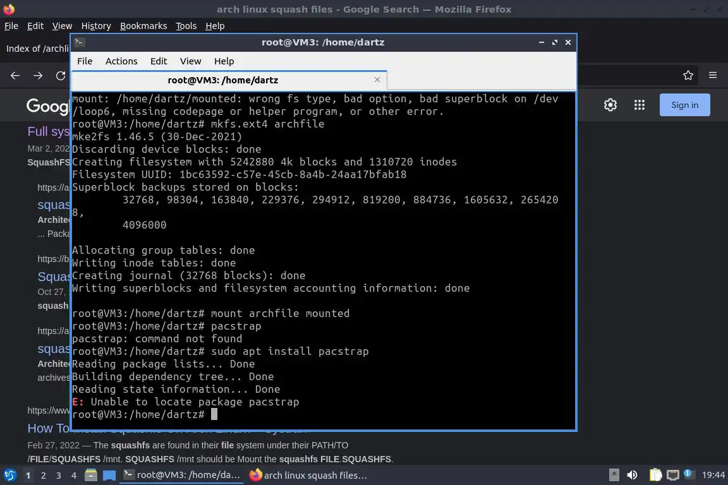Viewport: 728px width, 485px height.
Task: Open the 'How To' search result link
Action: pyautogui.click(x=48, y=428)
